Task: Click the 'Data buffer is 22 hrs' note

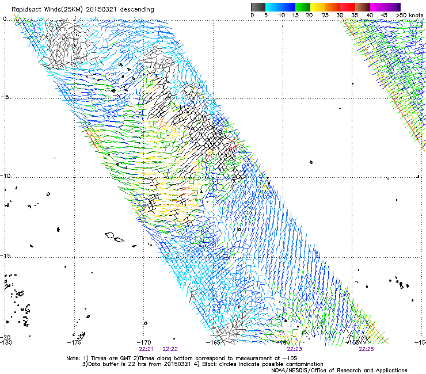Action: 137,364
